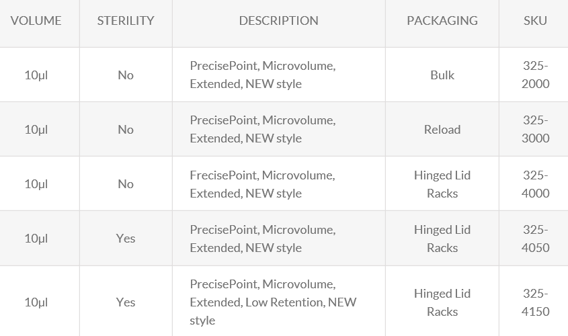The width and height of the screenshot is (568, 336).
Task: Click the SKU column header
Action: click(x=535, y=21)
